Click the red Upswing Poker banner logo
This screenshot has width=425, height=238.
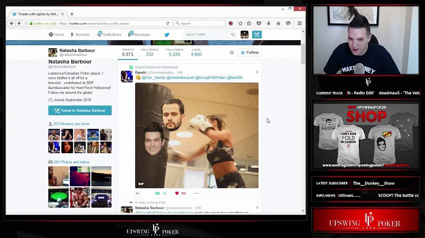(366, 220)
